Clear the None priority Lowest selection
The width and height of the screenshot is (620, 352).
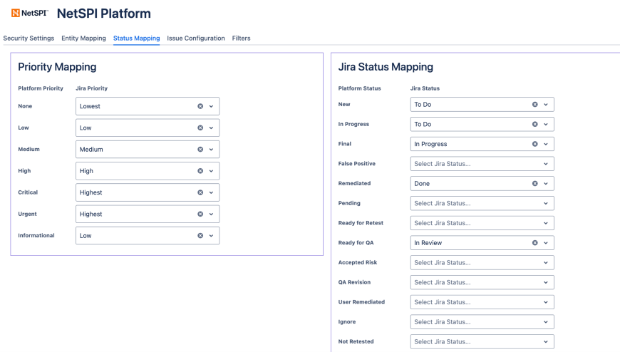coord(200,106)
